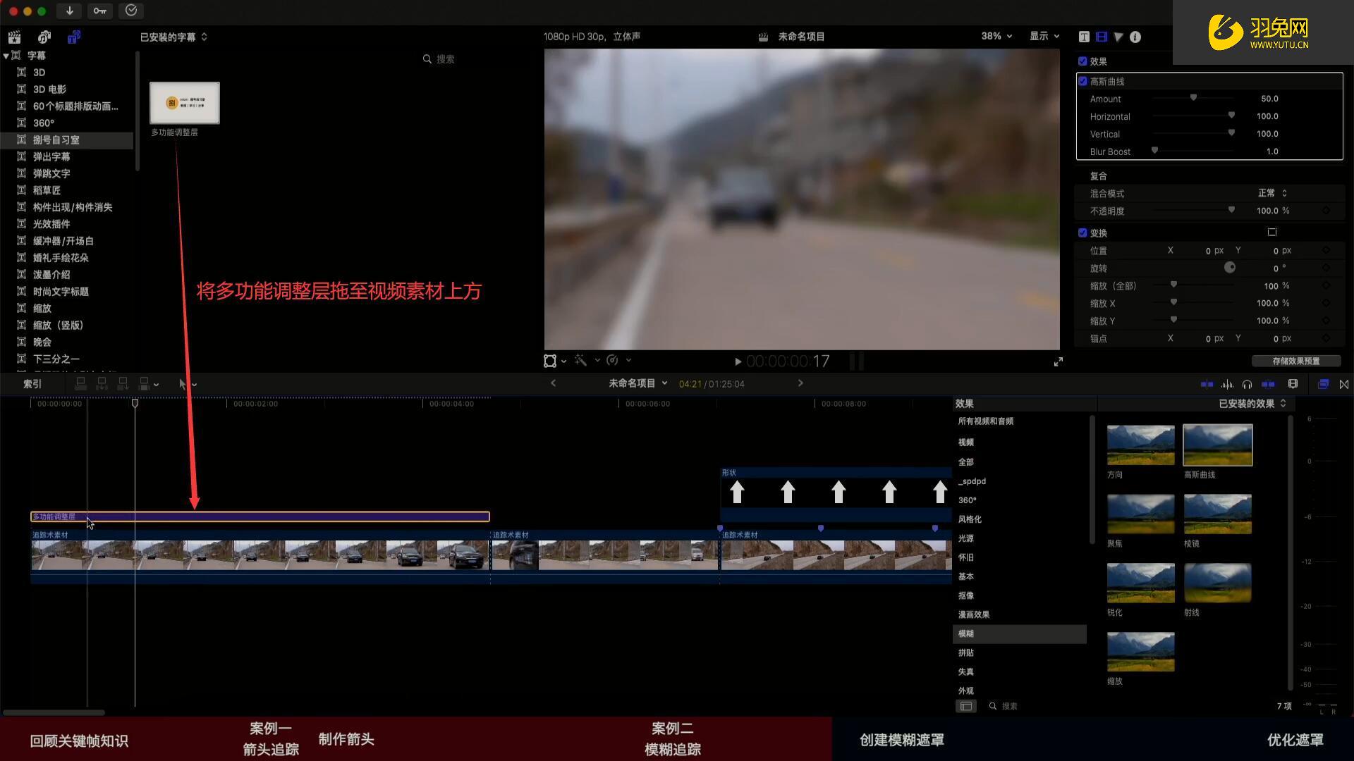Select the 棱镜 effect thumbnail

(1218, 514)
